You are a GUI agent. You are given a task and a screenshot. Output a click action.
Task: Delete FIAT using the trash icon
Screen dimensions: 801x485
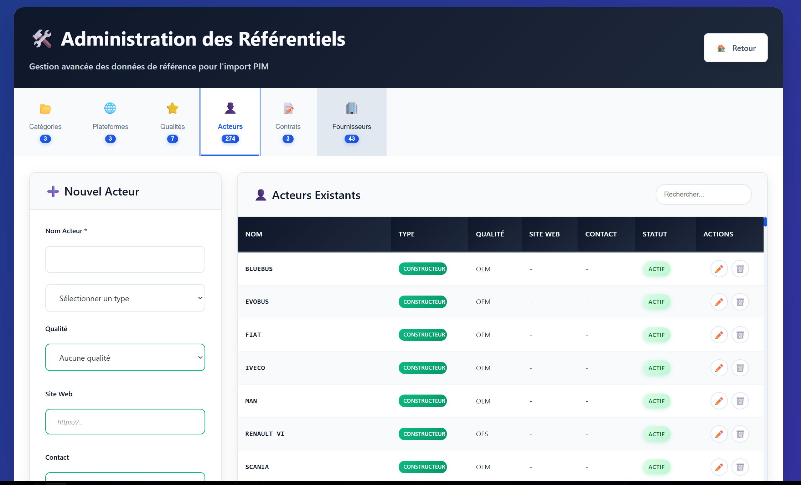pyautogui.click(x=740, y=335)
